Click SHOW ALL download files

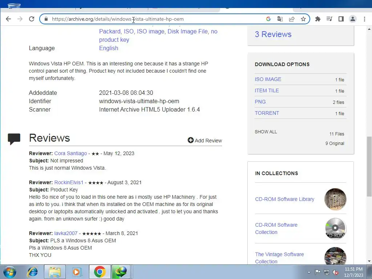[266, 132]
